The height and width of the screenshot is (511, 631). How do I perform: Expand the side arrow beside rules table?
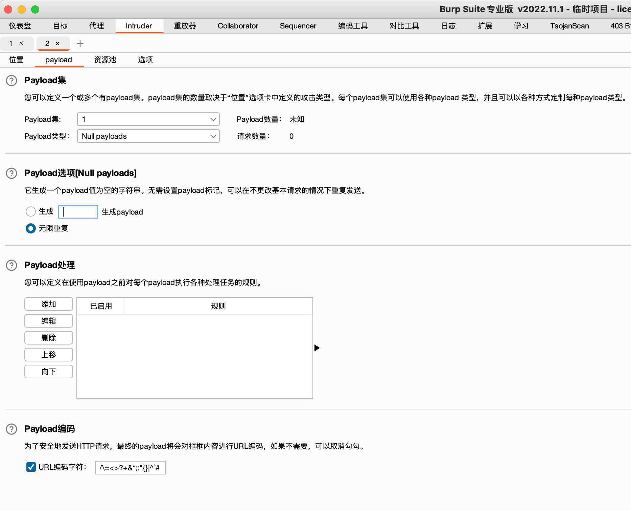317,348
